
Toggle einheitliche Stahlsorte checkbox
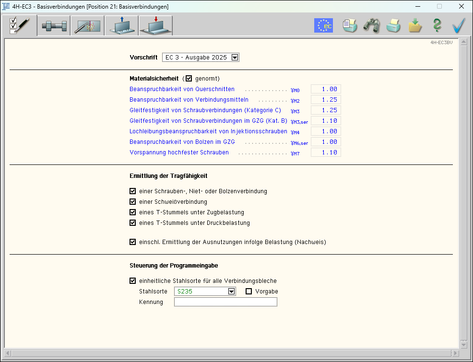[133, 281]
